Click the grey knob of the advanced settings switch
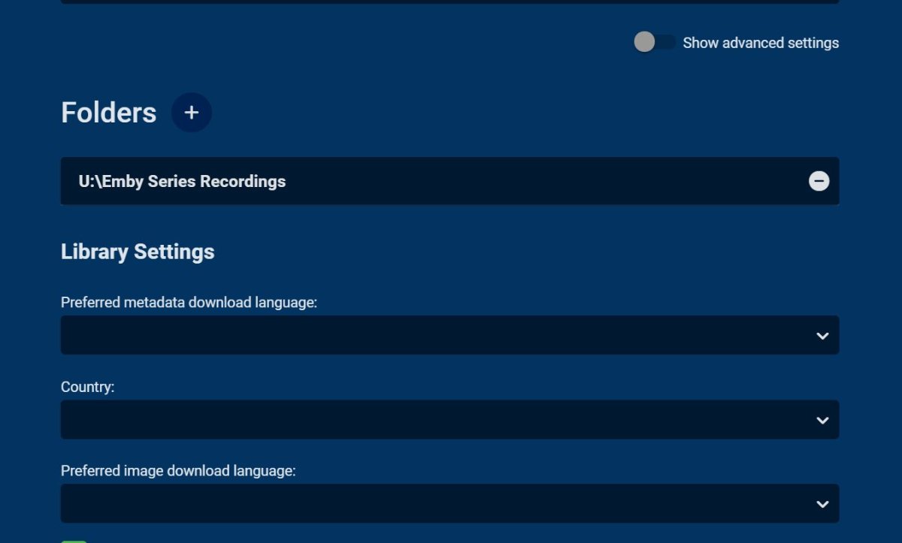The width and height of the screenshot is (902, 543). click(644, 42)
